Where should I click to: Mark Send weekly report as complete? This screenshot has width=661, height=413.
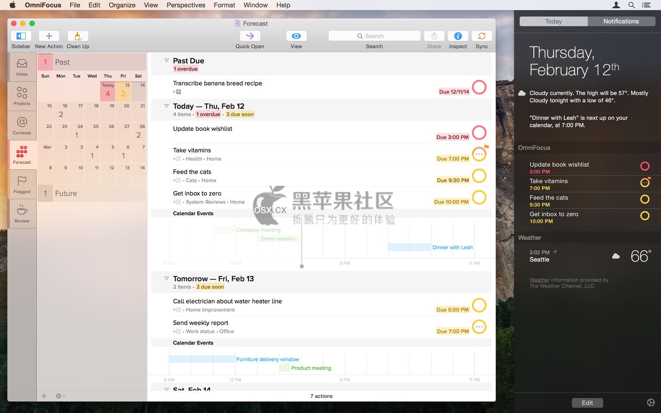tap(479, 327)
